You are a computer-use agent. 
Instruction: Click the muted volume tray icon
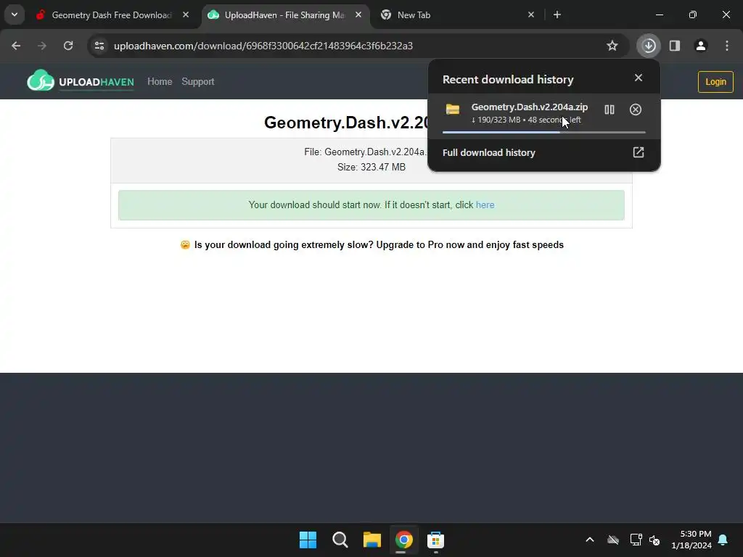(x=654, y=540)
